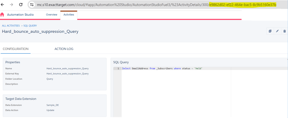Select the Activities tab

[x=69, y=15]
